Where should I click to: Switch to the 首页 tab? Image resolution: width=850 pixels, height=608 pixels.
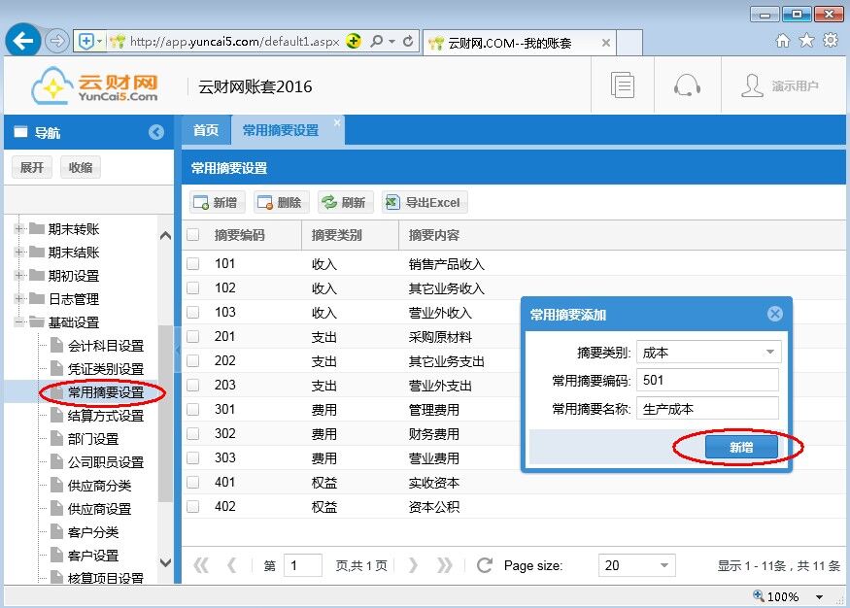coord(205,130)
